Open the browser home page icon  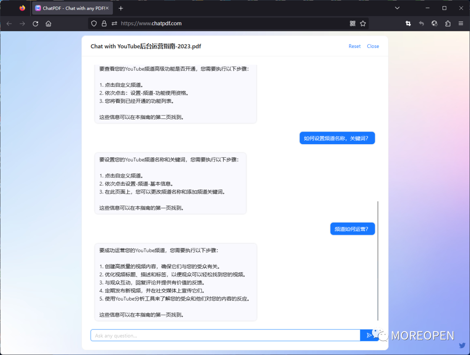pos(48,24)
